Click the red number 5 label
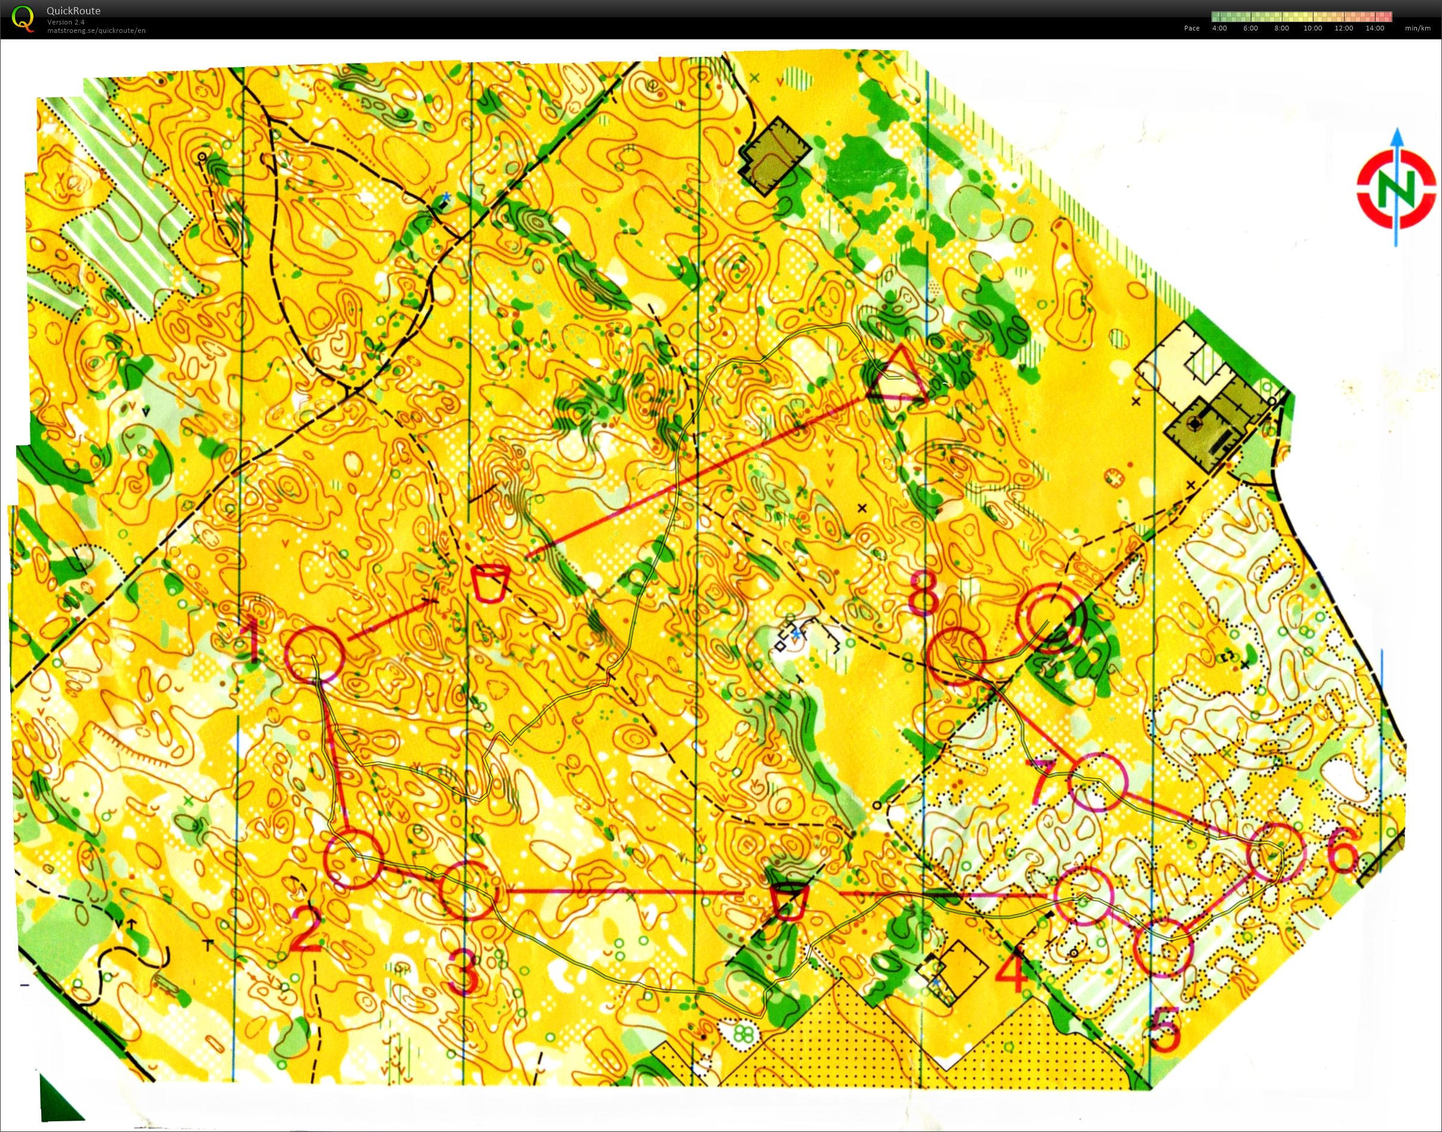 [x=1165, y=1029]
